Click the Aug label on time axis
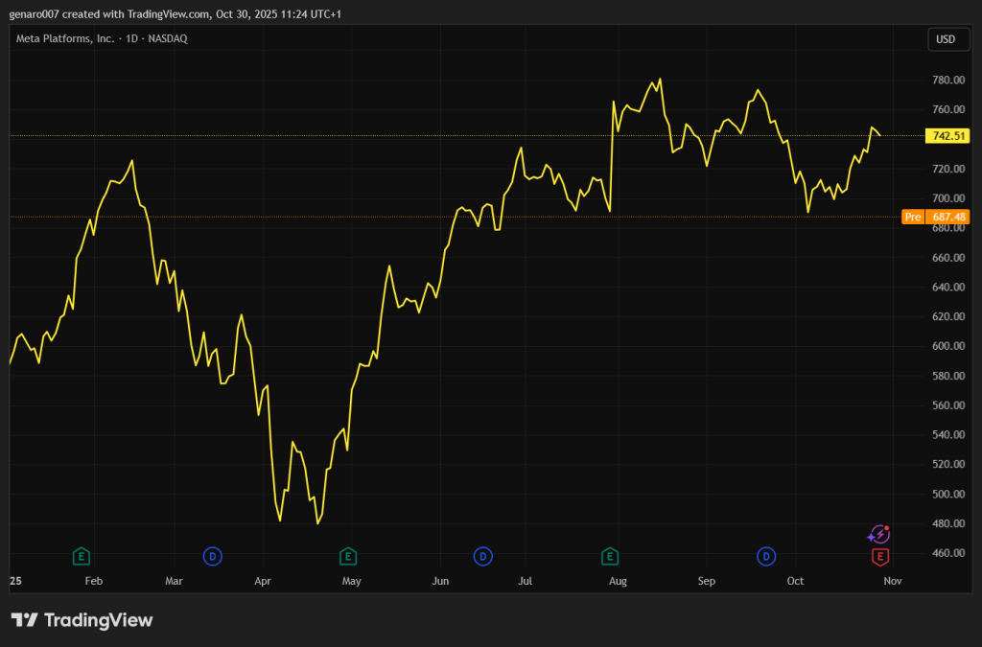Screen dimensions: 982x647 point(618,581)
